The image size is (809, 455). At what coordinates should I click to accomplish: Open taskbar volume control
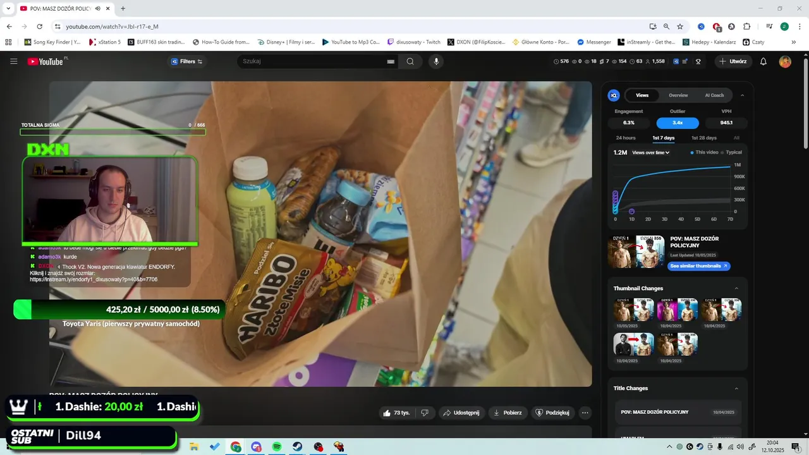point(741,447)
